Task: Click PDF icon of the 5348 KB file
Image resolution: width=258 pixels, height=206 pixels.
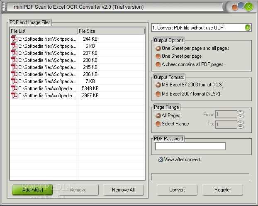Action: [x=14, y=88]
